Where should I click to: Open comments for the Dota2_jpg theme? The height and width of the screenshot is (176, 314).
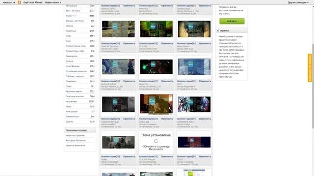(148, 119)
